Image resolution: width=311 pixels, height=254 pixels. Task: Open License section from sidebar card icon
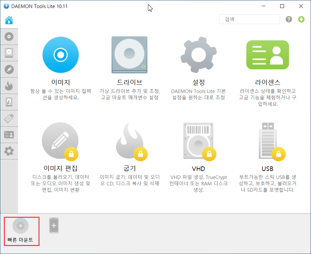point(9,135)
